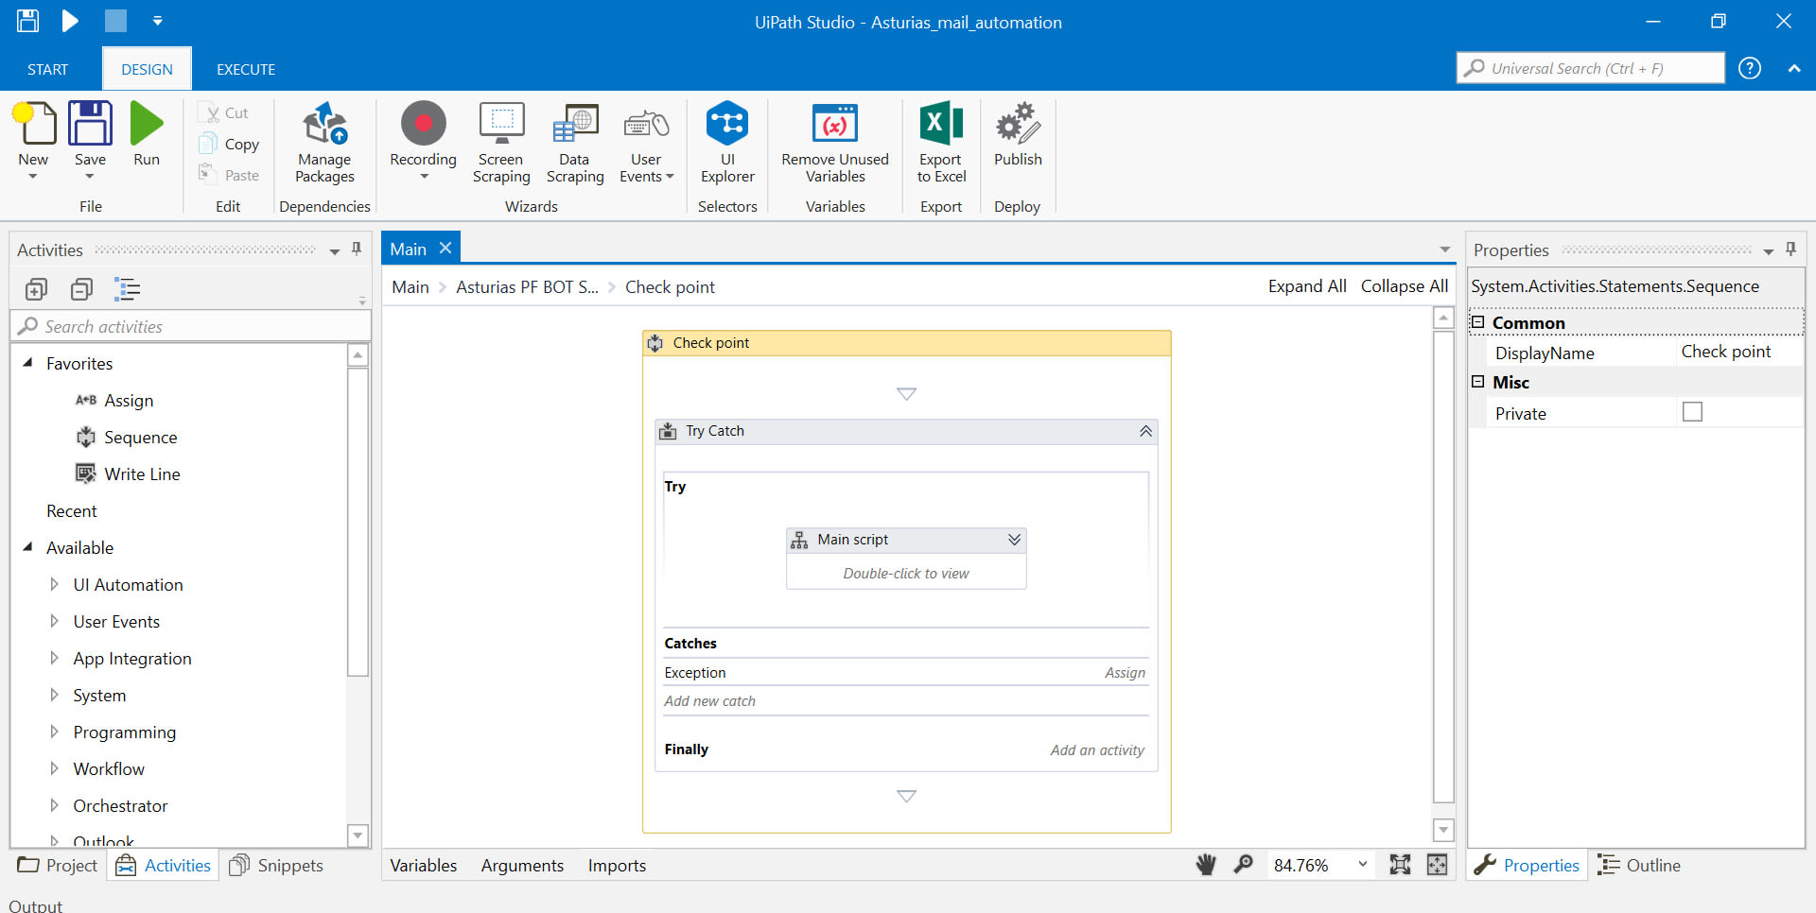Launch the Data Scraping tool
The image size is (1816, 913).
pos(574,142)
